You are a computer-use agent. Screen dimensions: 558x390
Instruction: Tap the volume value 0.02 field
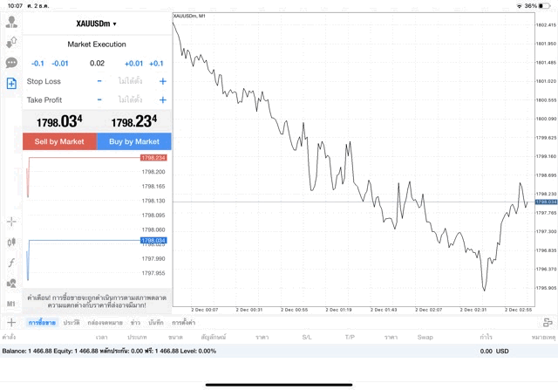click(x=97, y=63)
